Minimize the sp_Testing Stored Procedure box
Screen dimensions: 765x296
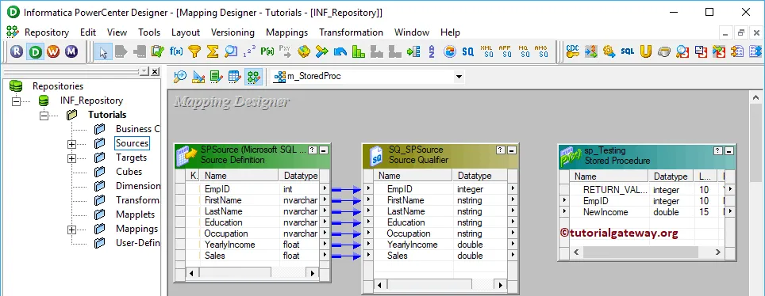pyautogui.click(x=729, y=151)
